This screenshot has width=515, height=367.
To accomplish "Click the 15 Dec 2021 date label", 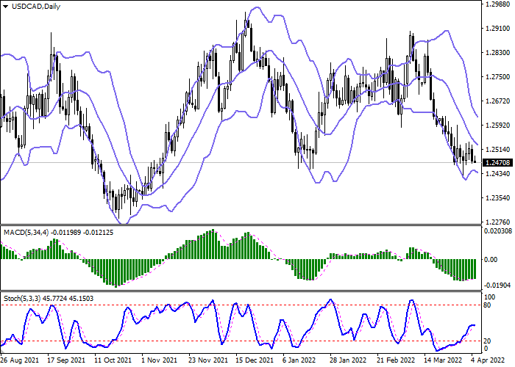I will [x=255, y=360].
